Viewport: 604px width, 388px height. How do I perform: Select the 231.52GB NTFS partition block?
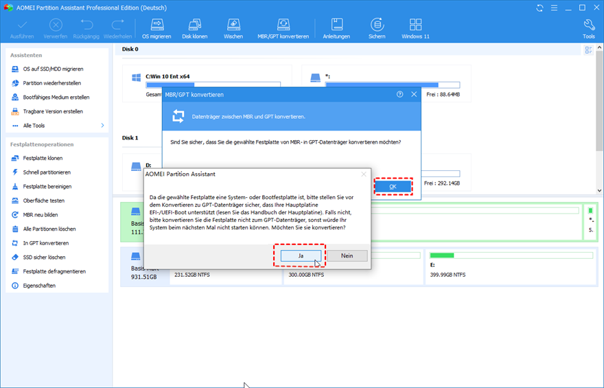pos(226,266)
